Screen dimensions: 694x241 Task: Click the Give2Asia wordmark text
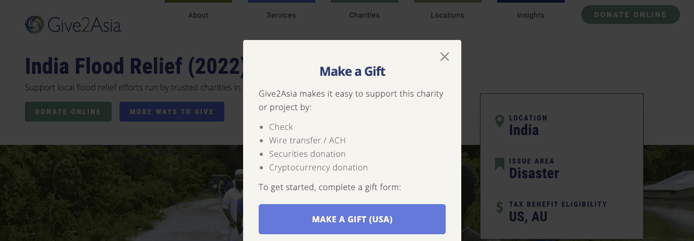pos(84,25)
